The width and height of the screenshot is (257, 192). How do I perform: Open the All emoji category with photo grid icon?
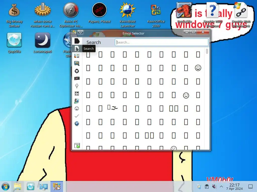[x=77, y=56]
